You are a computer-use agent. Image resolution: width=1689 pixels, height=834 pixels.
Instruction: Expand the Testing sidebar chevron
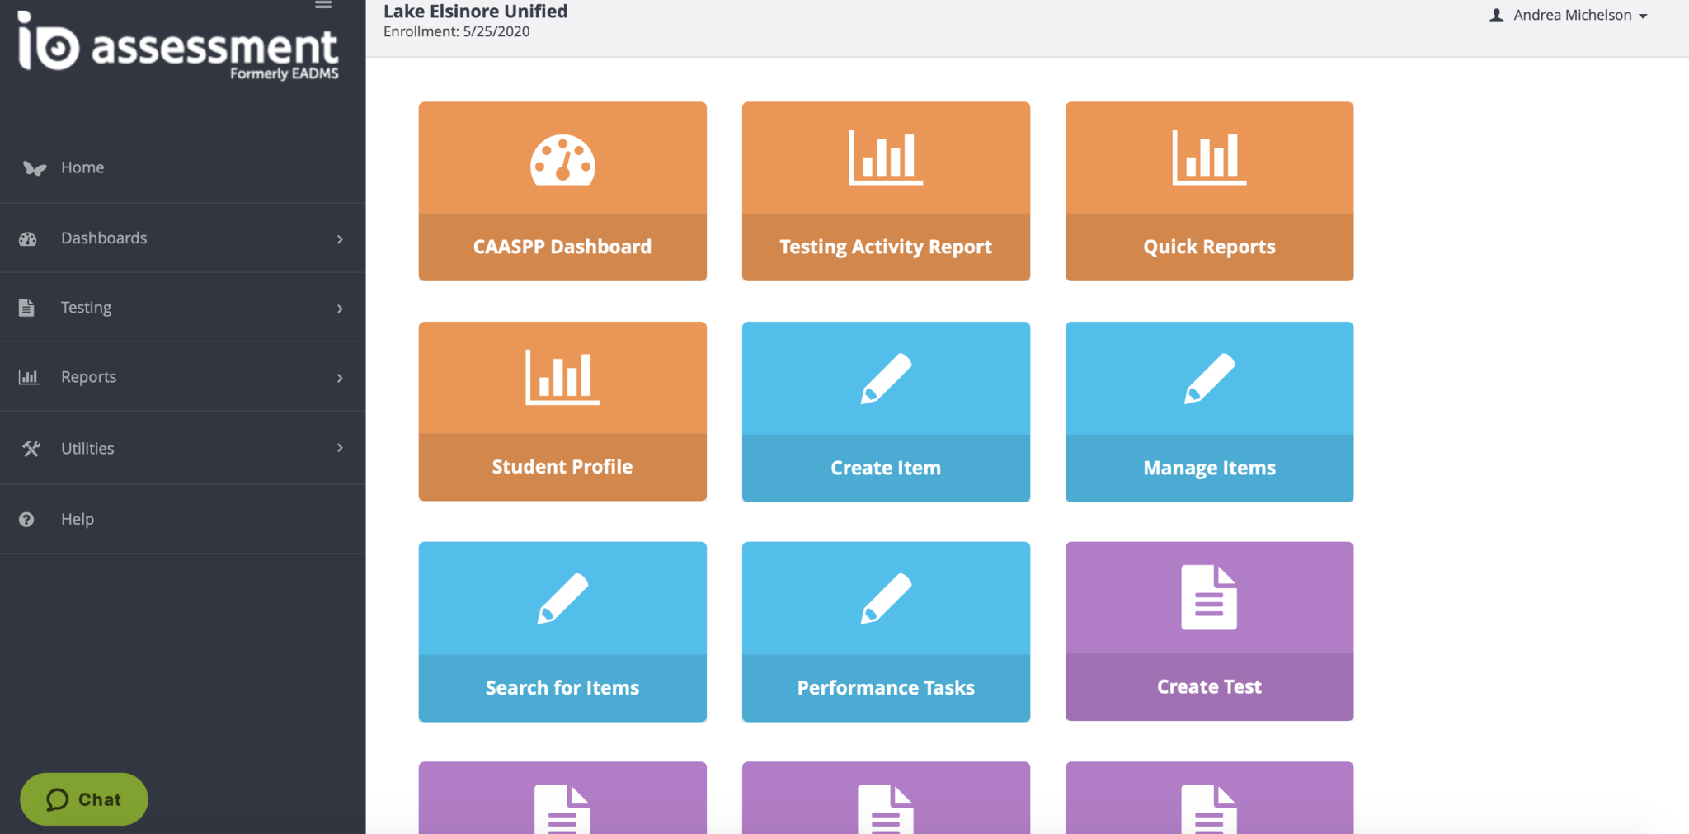coord(340,309)
